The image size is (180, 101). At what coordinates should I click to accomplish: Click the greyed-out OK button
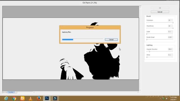pyautogui.click(x=160, y=8)
